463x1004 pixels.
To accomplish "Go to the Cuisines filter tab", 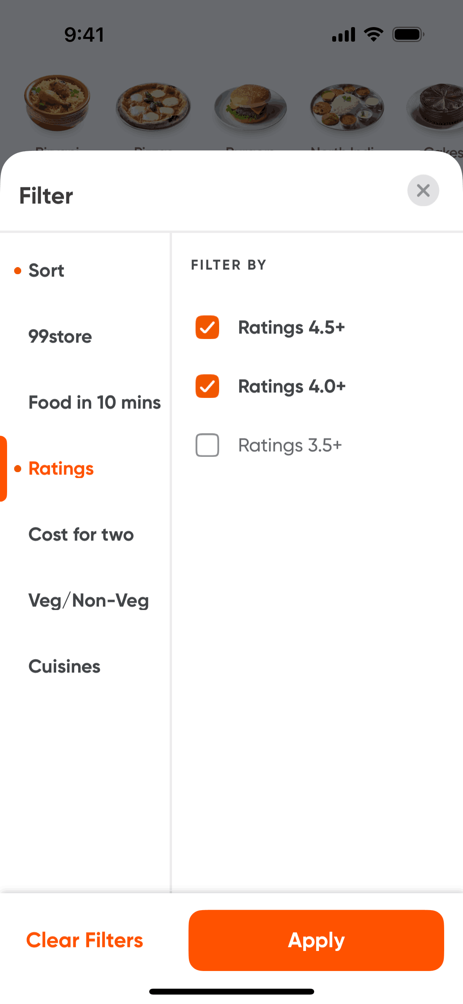I will click(x=64, y=667).
